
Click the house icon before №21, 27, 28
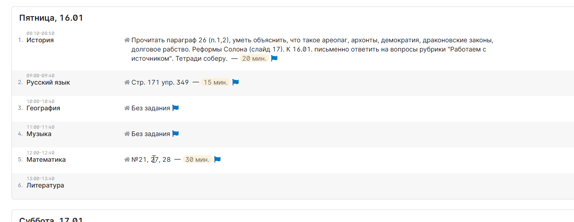click(x=127, y=159)
